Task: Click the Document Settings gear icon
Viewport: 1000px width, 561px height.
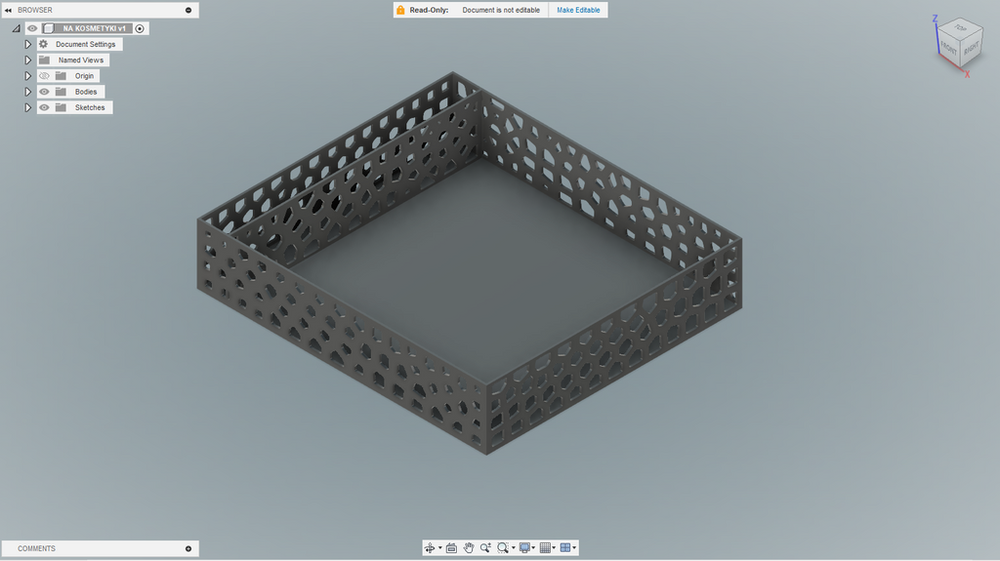Action: pyautogui.click(x=43, y=44)
